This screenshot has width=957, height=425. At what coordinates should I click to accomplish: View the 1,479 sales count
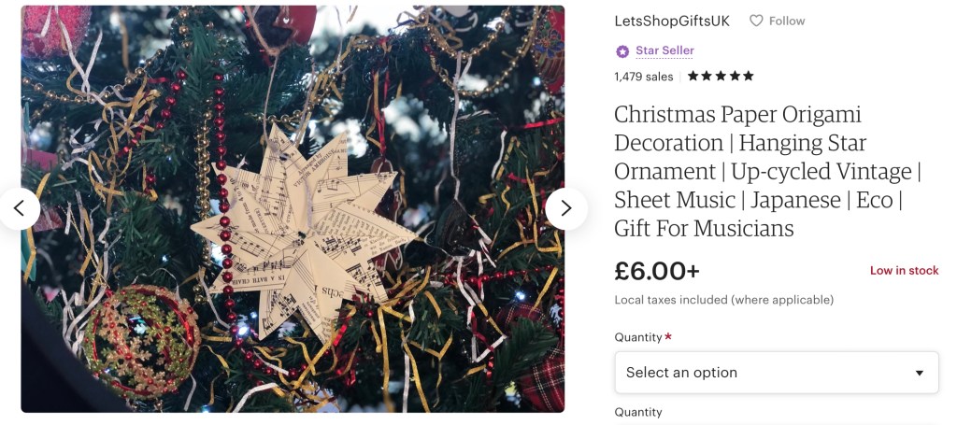pos(644,77)
